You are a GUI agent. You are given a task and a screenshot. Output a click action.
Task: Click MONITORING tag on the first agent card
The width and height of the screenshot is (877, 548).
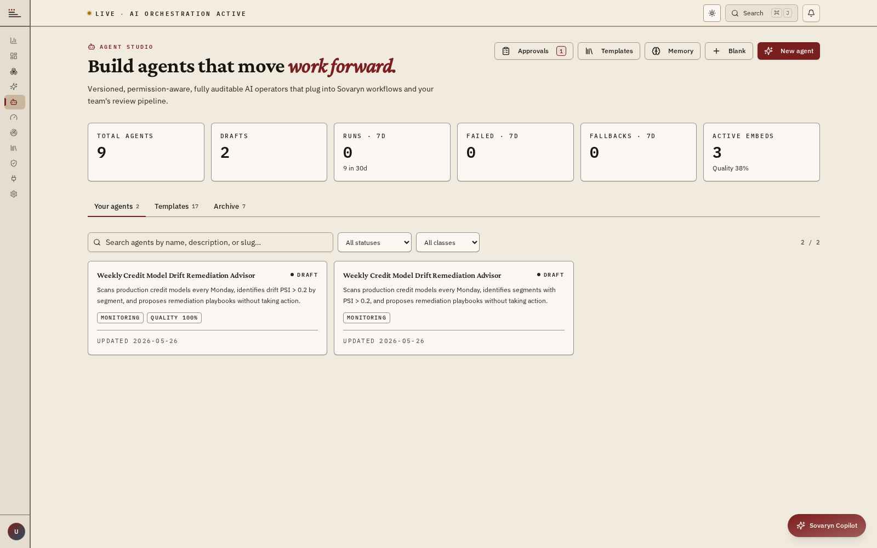pyautogui.click(x=120, y=318)
